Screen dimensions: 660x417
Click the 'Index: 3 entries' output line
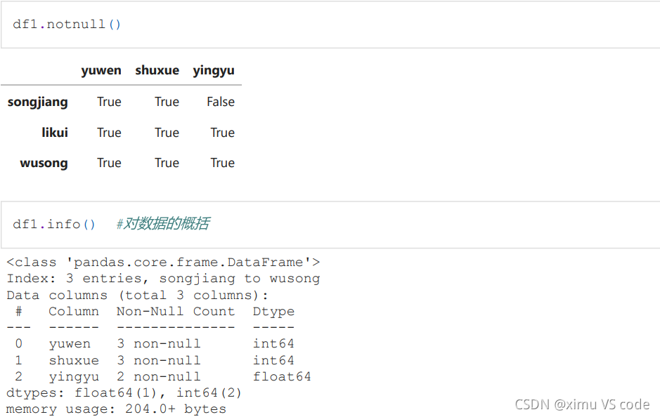(163, 279)
